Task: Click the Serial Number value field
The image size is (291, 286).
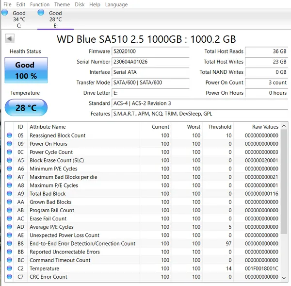Action: pos(150,62)
